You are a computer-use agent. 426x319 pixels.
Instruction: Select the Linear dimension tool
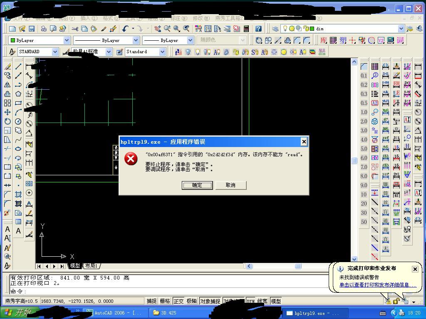pyautogui.click(x=29, y=66)
